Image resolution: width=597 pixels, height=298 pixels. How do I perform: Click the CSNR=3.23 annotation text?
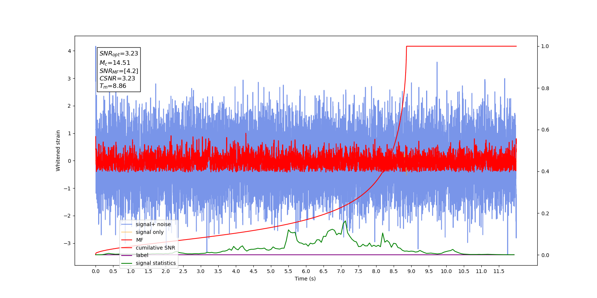click(117, 78)
